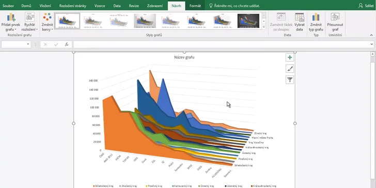376x188 pixels.
Task: Click the Řekněte mi search field
Action: [234, 6]
